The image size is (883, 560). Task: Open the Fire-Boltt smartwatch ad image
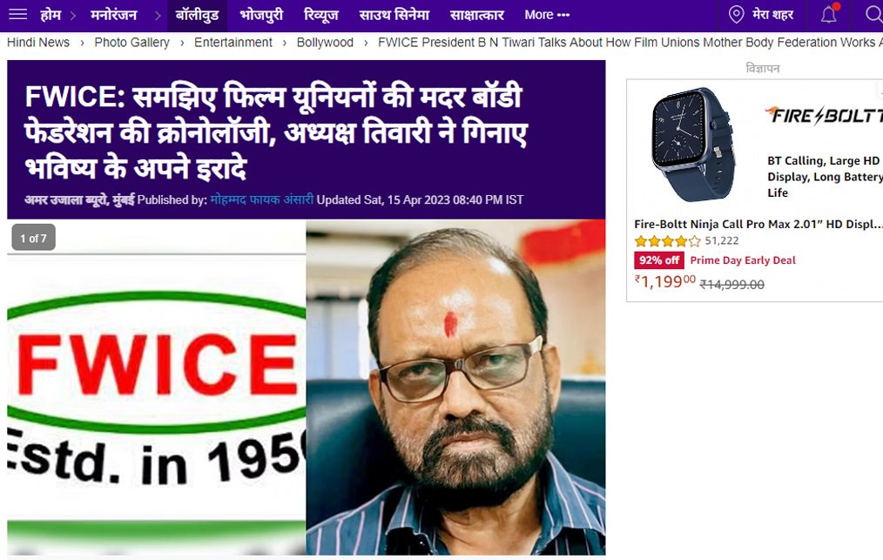click(693, 145)
